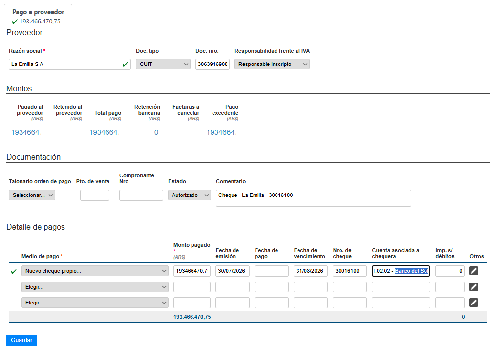Screen dimensions: 490x348
Task: Click the Comprobante Nro input field
Action: 141,195
